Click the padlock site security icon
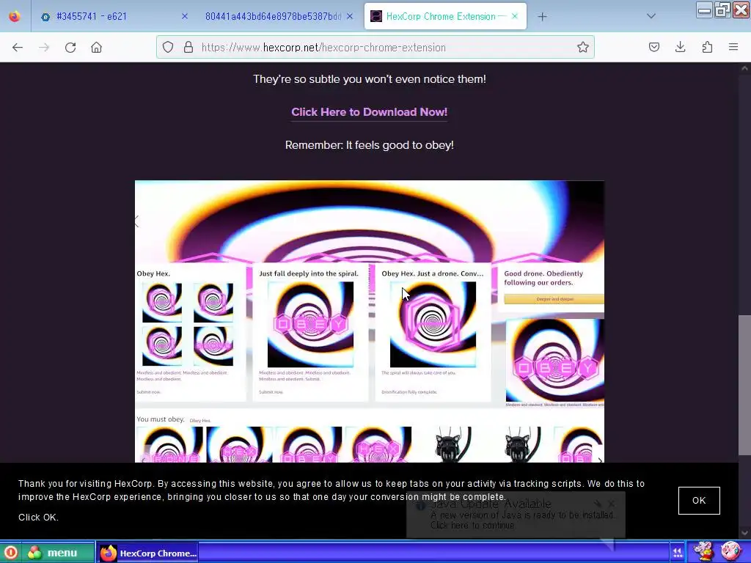This screenshot has width=751, height=563. pyautogui.click(x=188, y=47)
